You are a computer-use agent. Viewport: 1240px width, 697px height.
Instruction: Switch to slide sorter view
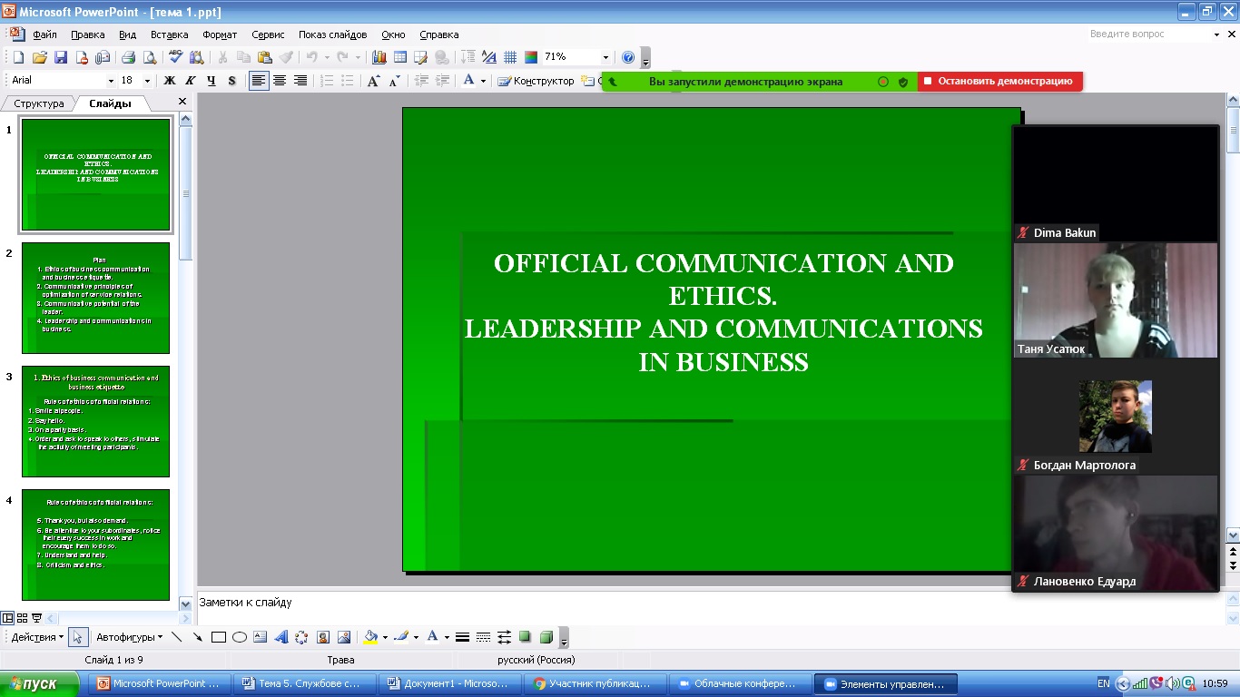23,618
